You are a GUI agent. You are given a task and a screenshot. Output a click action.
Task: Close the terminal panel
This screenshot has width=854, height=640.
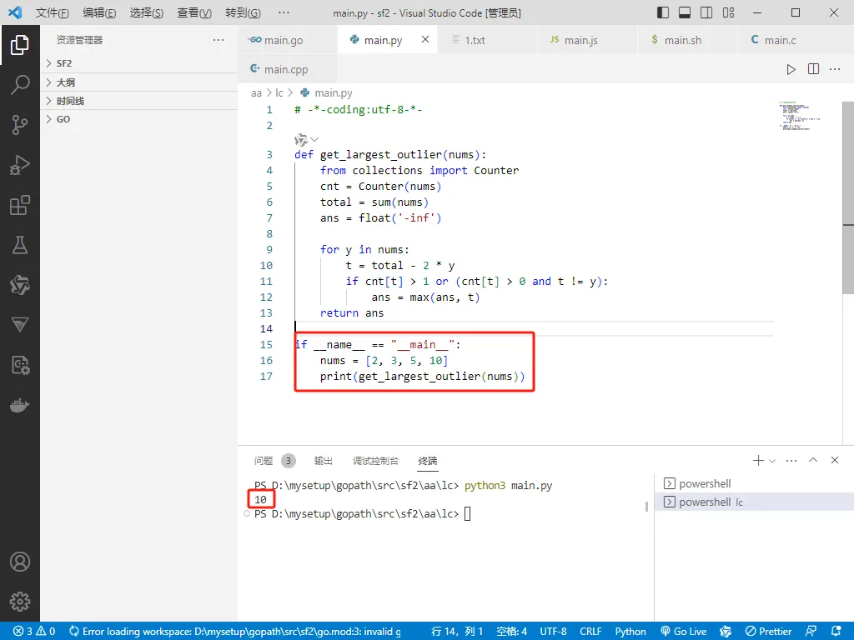834,460
